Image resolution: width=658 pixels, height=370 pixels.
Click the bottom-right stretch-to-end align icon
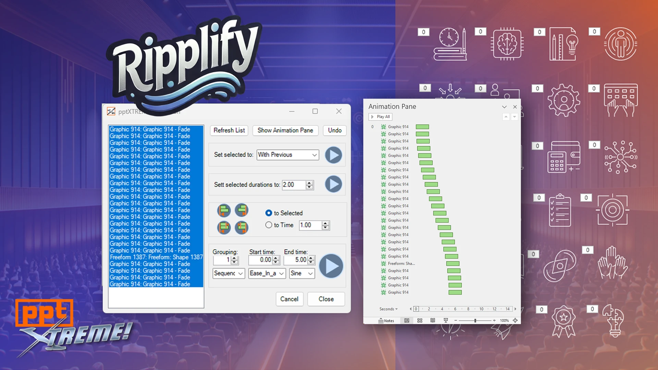pos(242,227)
